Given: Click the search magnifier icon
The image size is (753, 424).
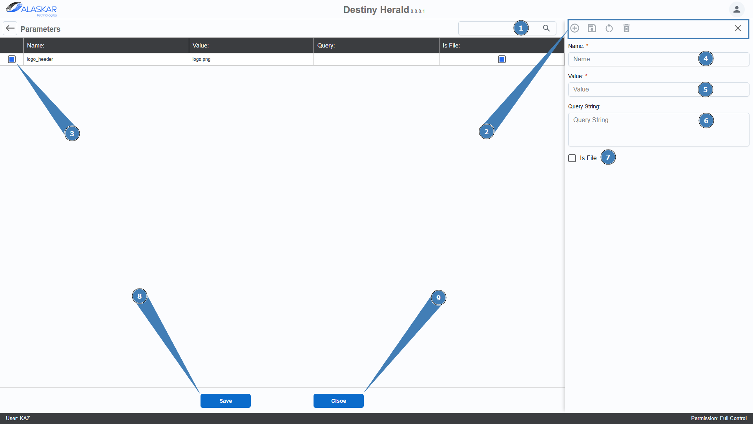Looking at the screenshot, I should coord(546,28).
